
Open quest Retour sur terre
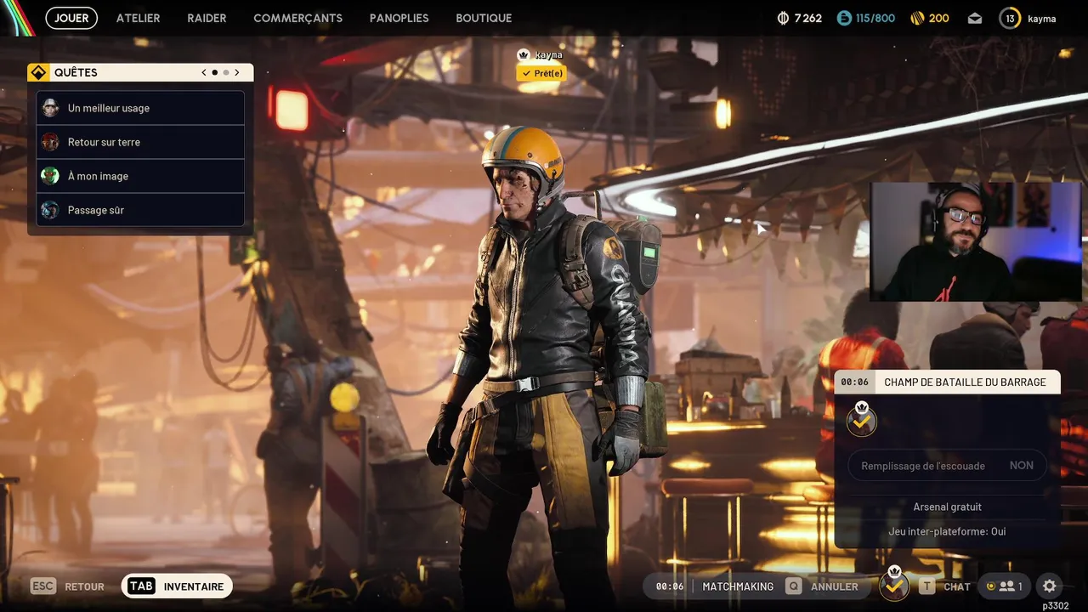point(140,142)
